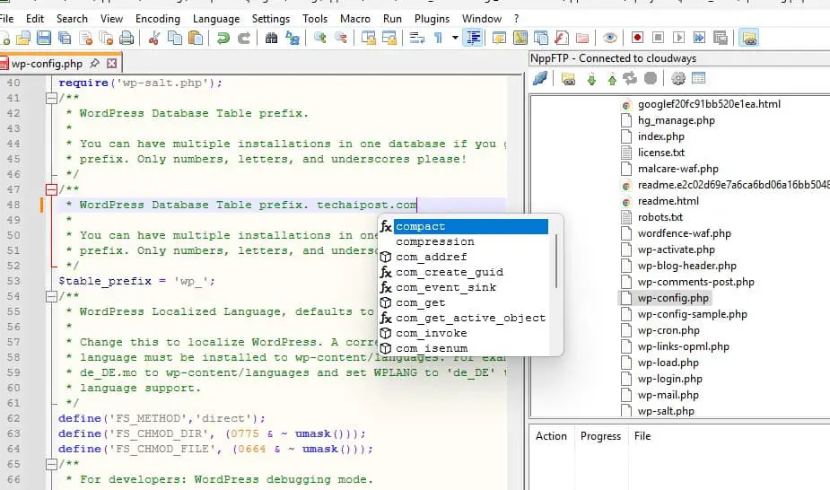Click the autocomplete popup scrollbar

pyautogui.click(x=555, y=261)
